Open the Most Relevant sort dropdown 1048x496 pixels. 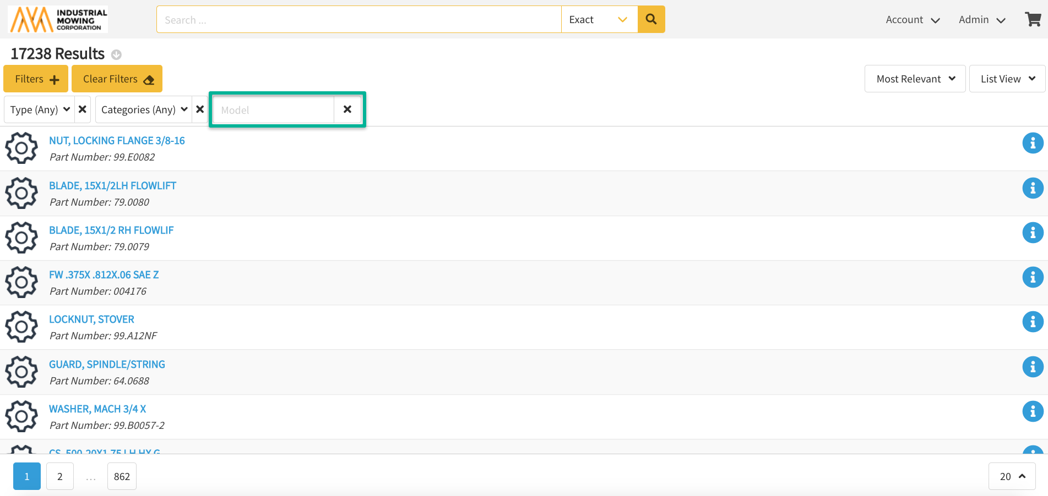click(915, 79)
